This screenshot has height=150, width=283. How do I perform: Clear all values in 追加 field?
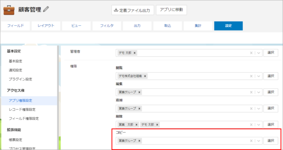tap(251, 109)
